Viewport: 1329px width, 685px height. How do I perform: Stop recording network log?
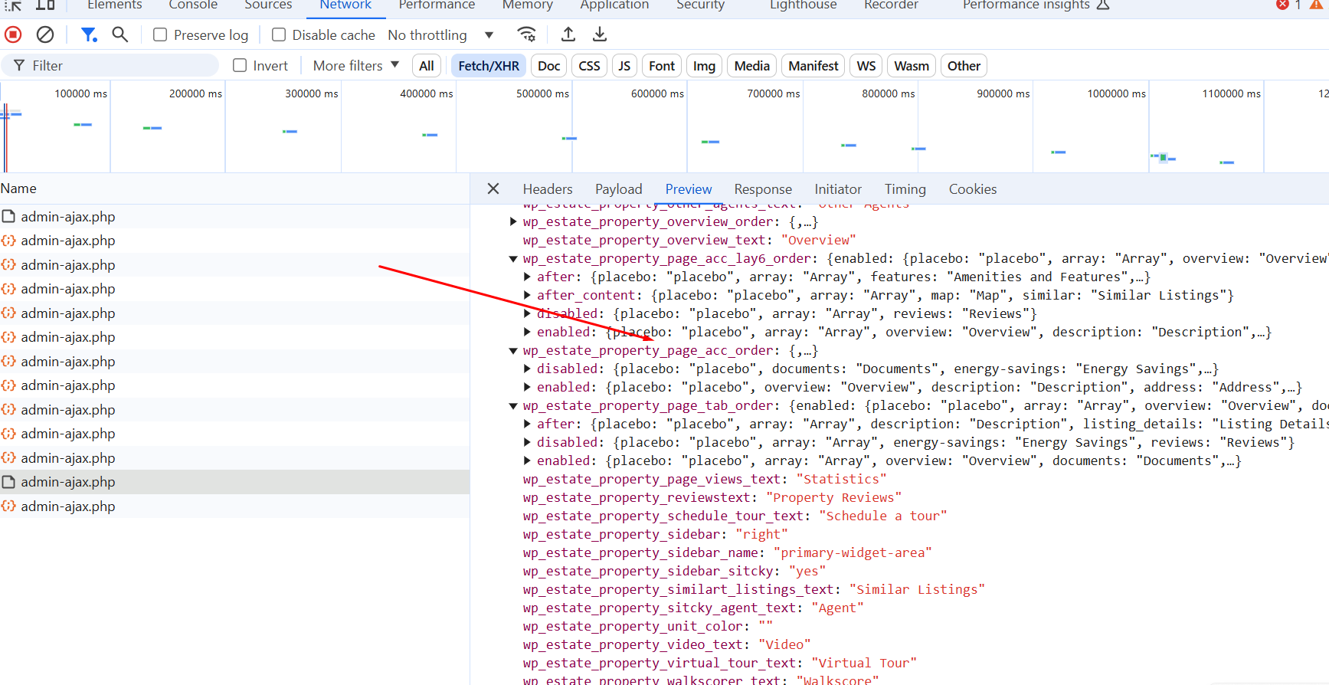13,34
